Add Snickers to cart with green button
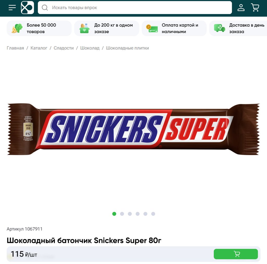The width and height of the screenshot is (267, 264). (x=236, y=254)
